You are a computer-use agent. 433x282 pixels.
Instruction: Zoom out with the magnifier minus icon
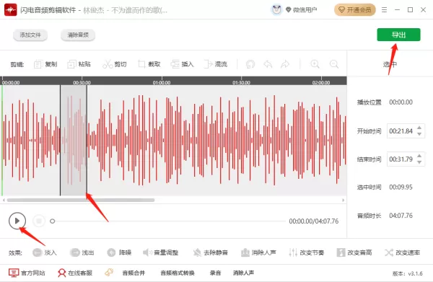click(x=334, y=64)
